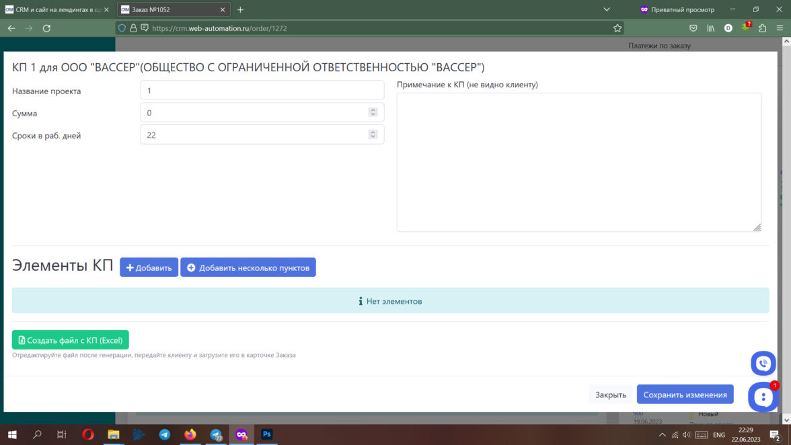Screen dimensions: 791x445
Task: Open the chat widget with notification
Action: tap(763, 397)
